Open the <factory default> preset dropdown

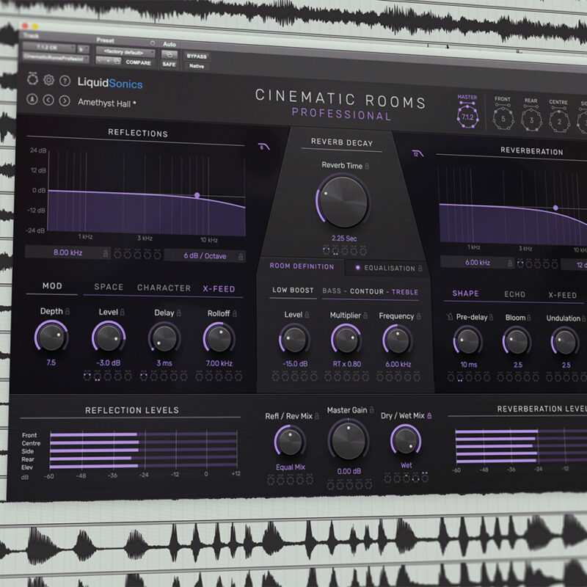tap(125, 51)
